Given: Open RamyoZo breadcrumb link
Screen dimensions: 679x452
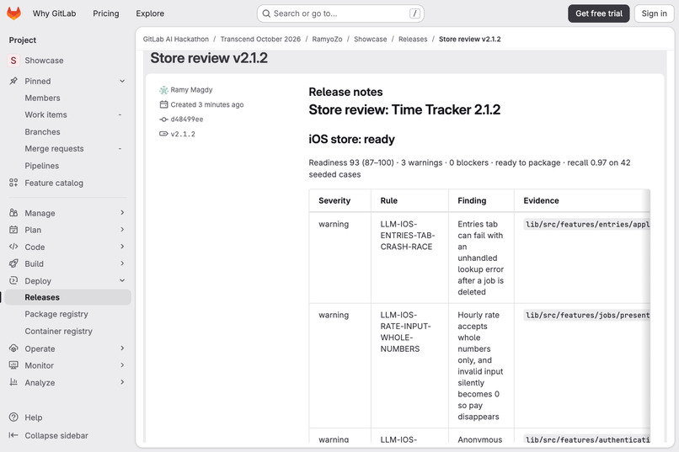Looking at the screenshot, I should click(327, 39).
